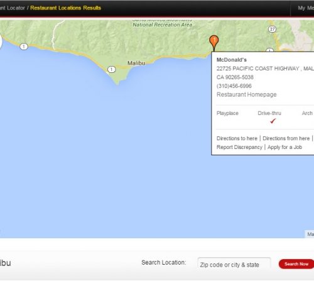Click the Drive-thru red checkmark
The image size is (314, 281).
pos(273,121)
